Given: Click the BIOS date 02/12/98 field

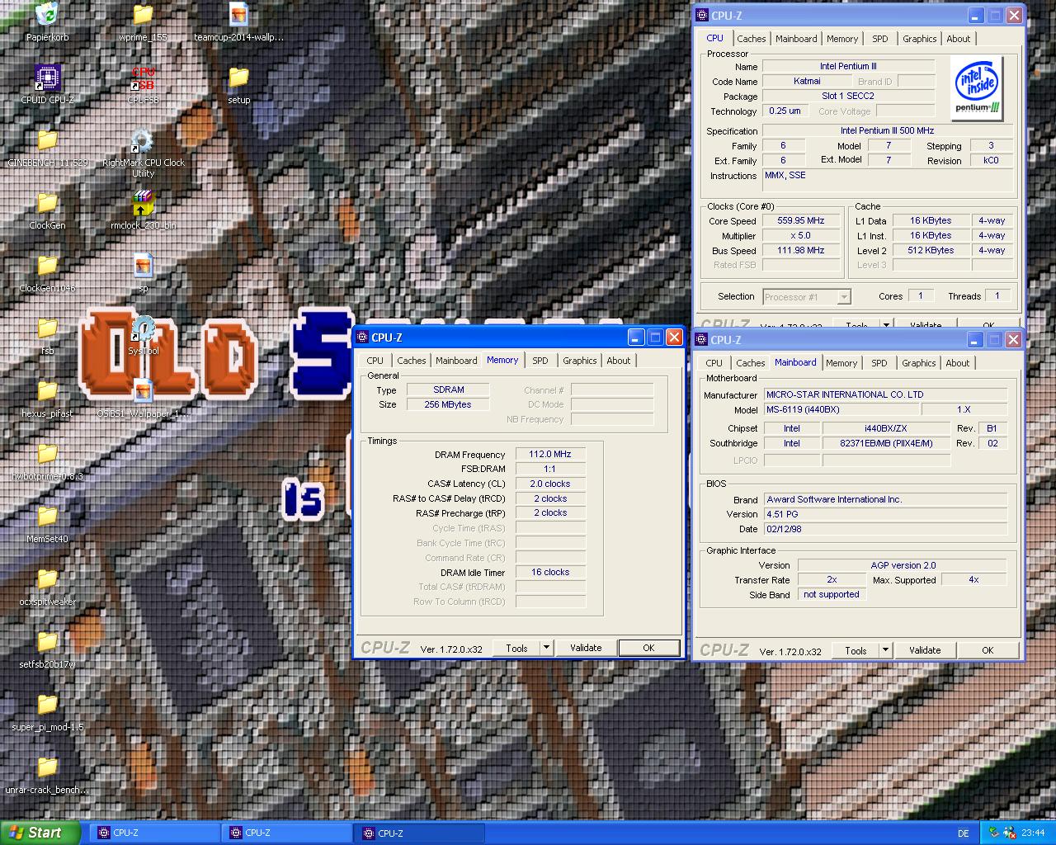Looking at the screenshot, I should click(x=885, y=529).
